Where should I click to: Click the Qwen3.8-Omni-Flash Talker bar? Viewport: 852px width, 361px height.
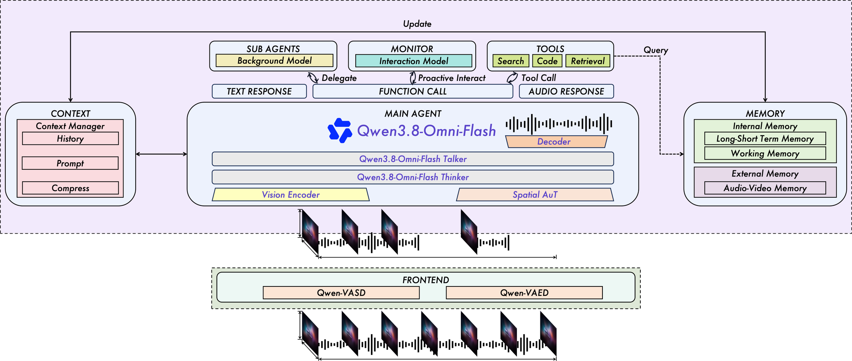(x=413, y=159)
